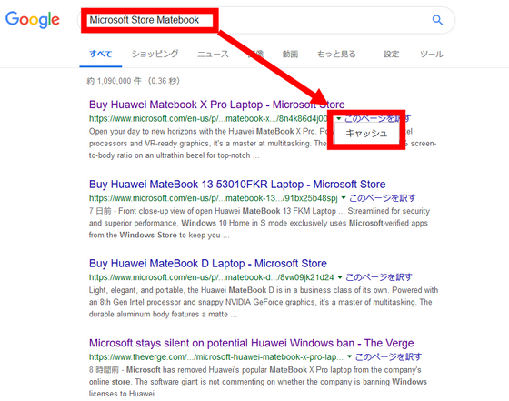Open the 動画 tab
The width and height of the screenshot is (509, 401).
coord(290,54)
